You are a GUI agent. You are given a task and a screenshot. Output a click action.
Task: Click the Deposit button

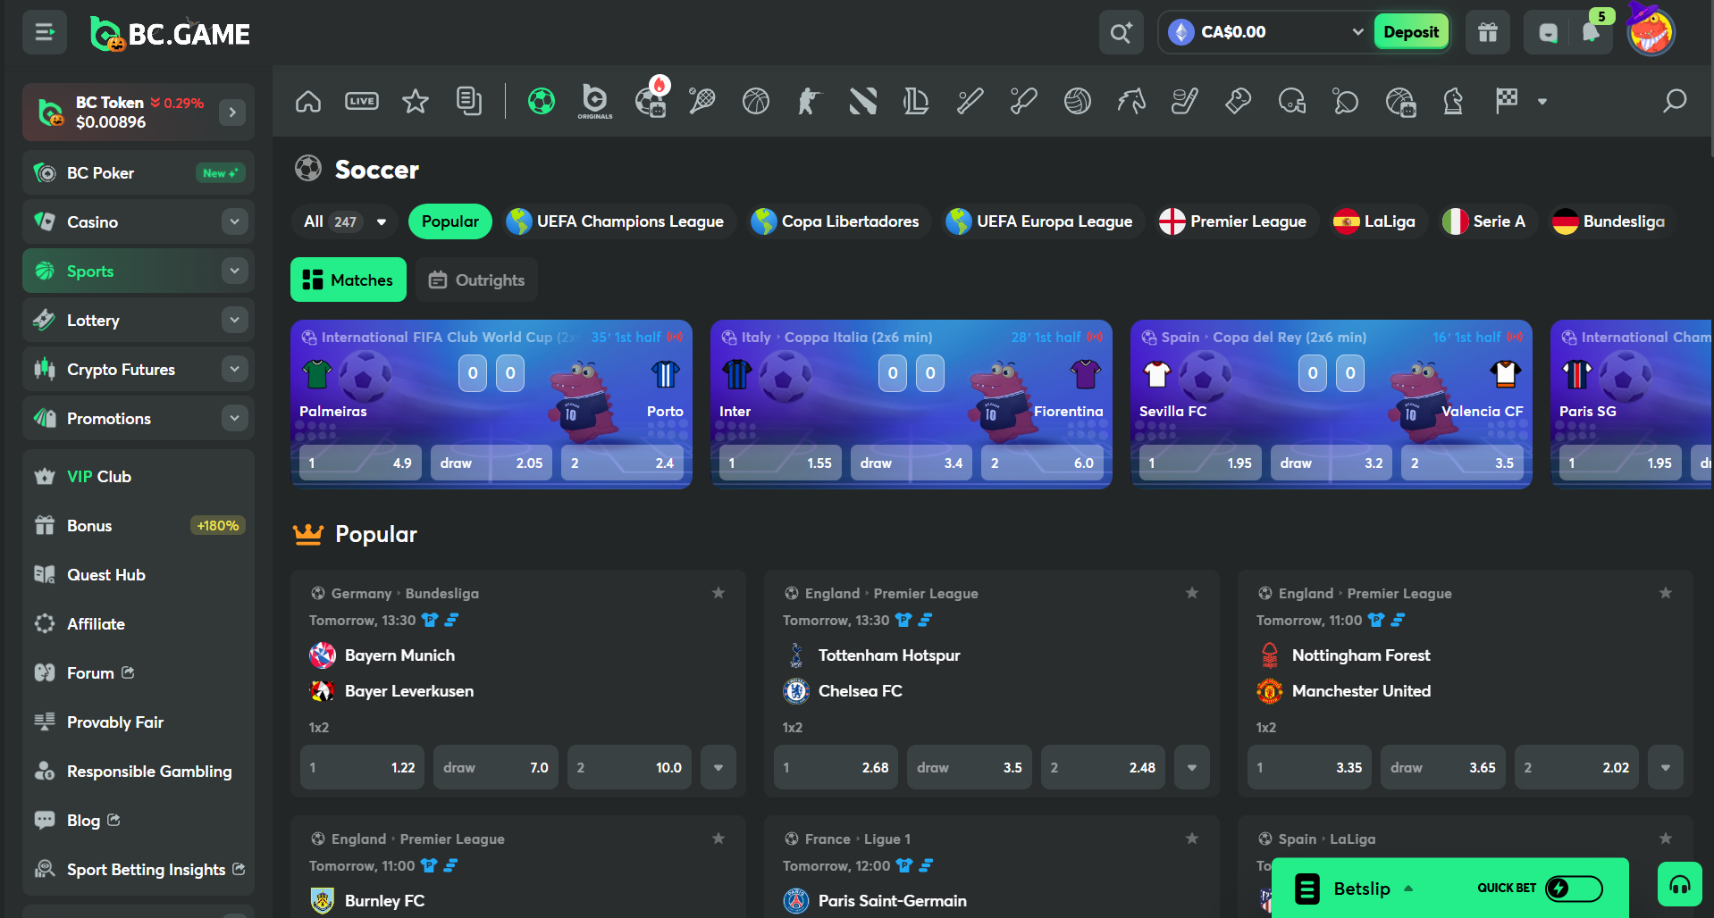(x=1410, y=33)
